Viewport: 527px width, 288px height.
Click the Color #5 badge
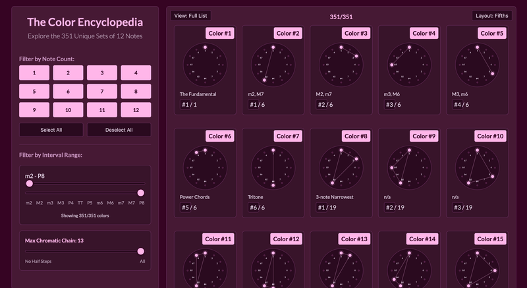[492, 33]
